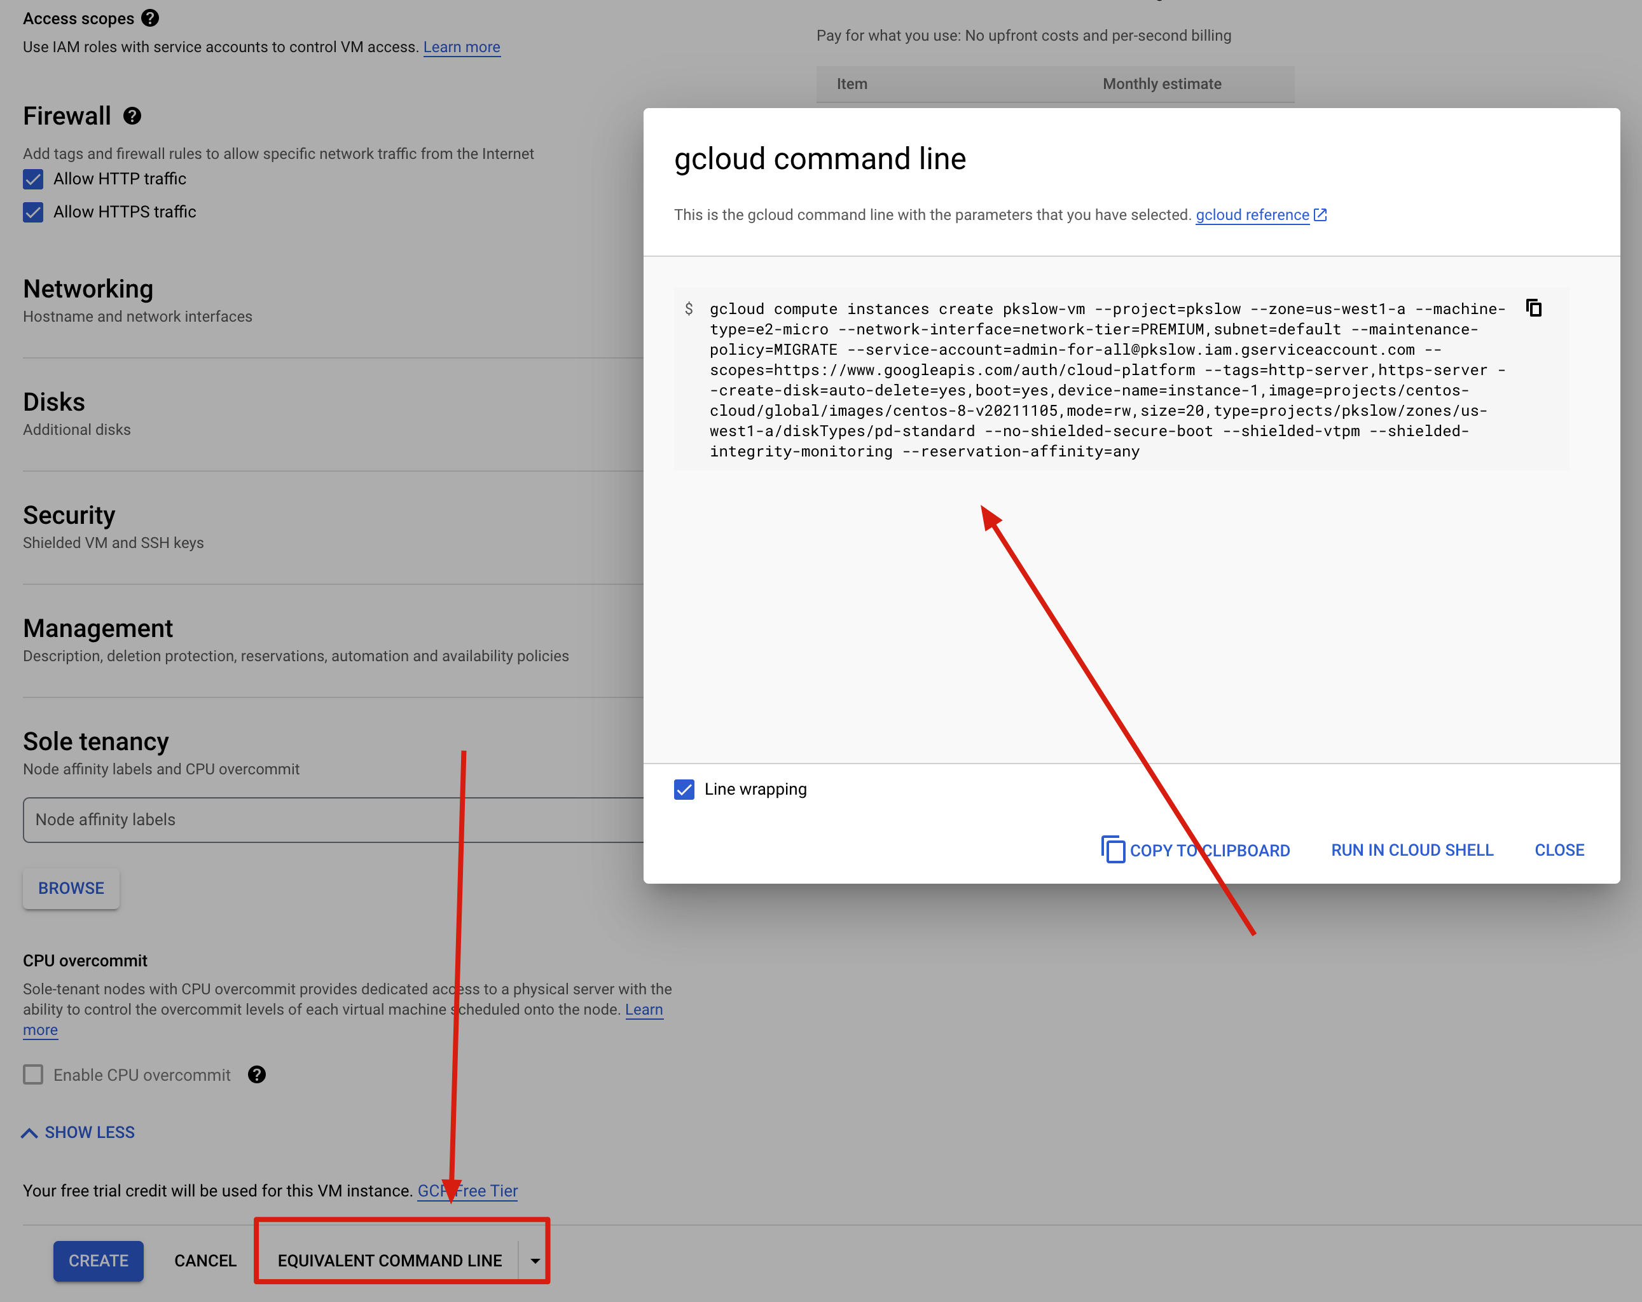This screenshot has height=1302, width=1642.
Task: Click the copy icon inside command text area
Action: pyautogui.click(x=1534, y=308)
